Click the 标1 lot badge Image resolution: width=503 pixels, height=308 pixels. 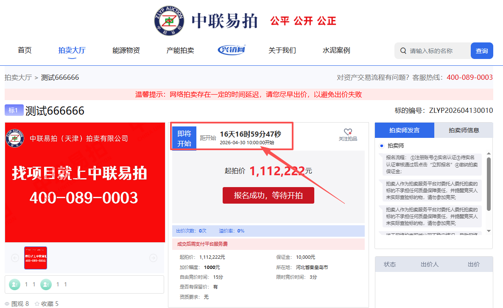point(14,110)
